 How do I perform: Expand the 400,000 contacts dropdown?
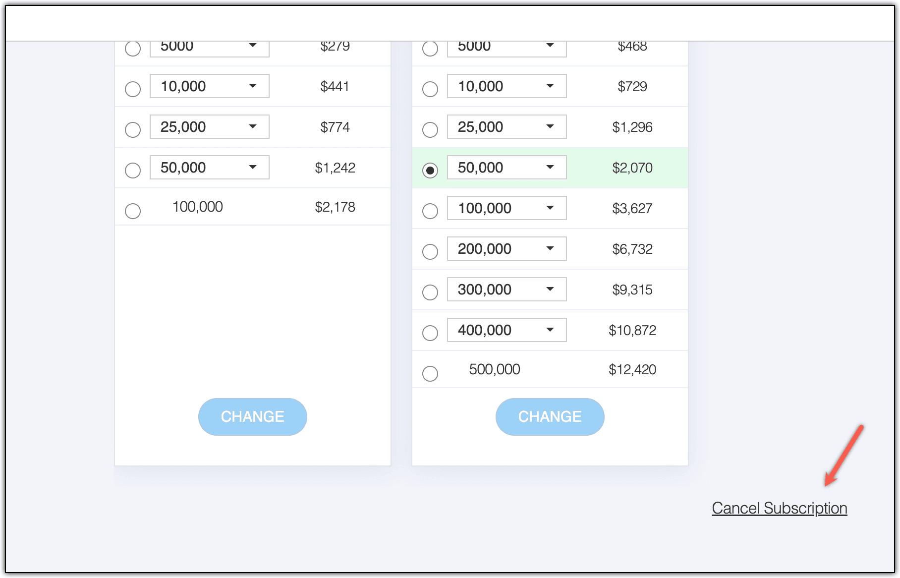(506, 330)
